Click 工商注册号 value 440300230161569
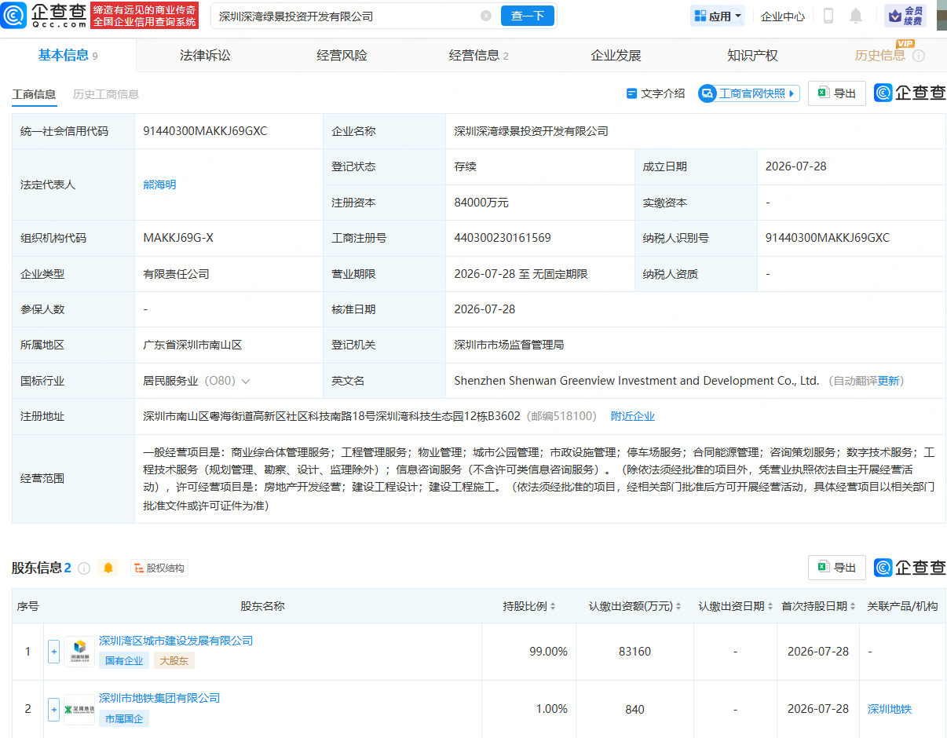947x738 pixels. click(503, 238)
